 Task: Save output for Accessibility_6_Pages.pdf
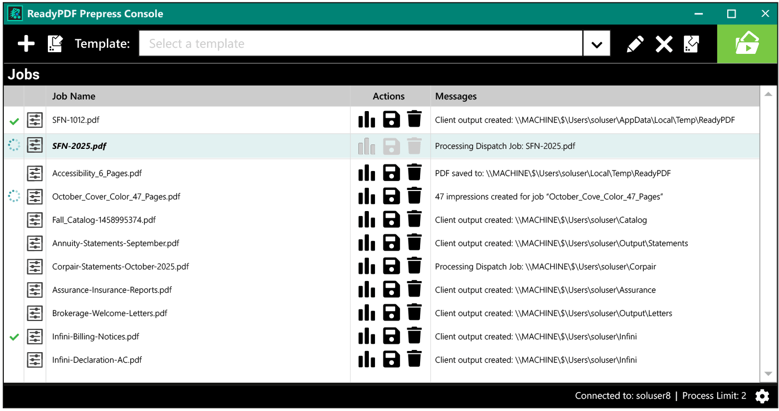pyautogui.click(x=392, y=173)
